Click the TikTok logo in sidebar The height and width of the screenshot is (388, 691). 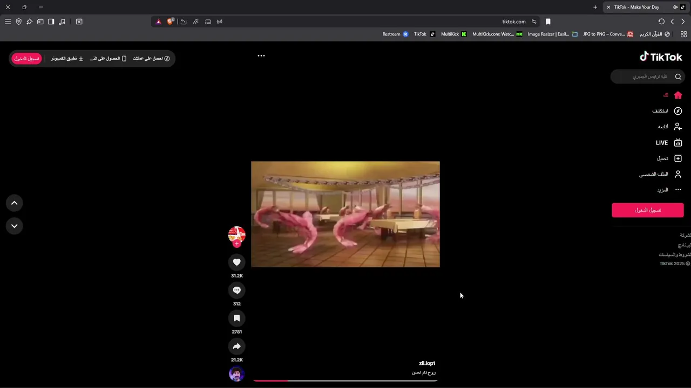tap(661, 57)
